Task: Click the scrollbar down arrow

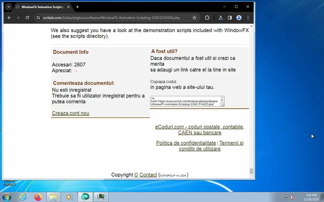Action: (x=251, y=176)
